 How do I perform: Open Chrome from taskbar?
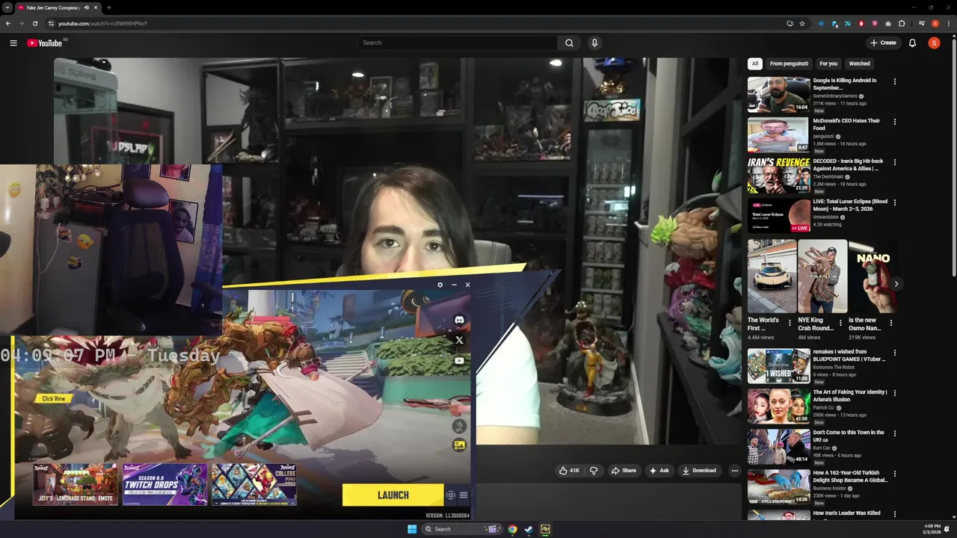512,529
